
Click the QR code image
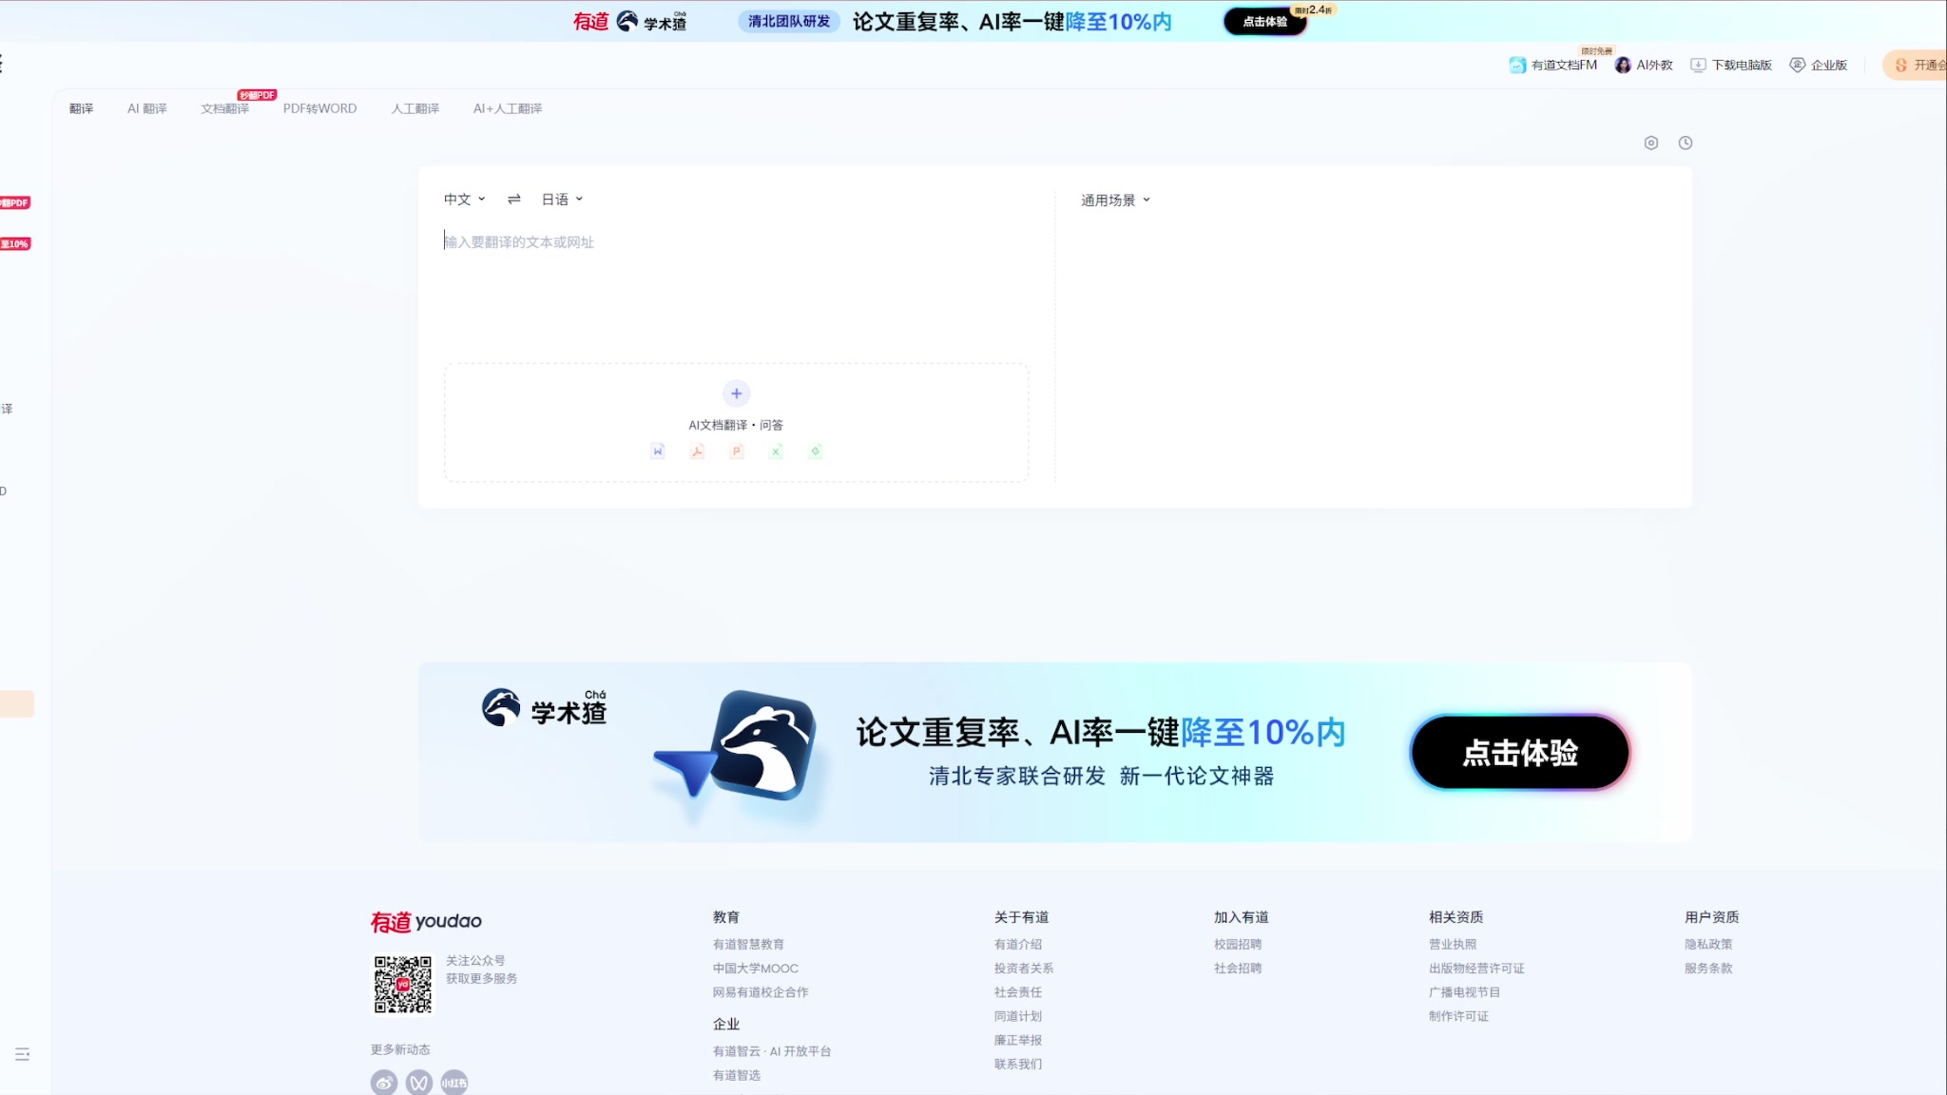pos(403,985)
